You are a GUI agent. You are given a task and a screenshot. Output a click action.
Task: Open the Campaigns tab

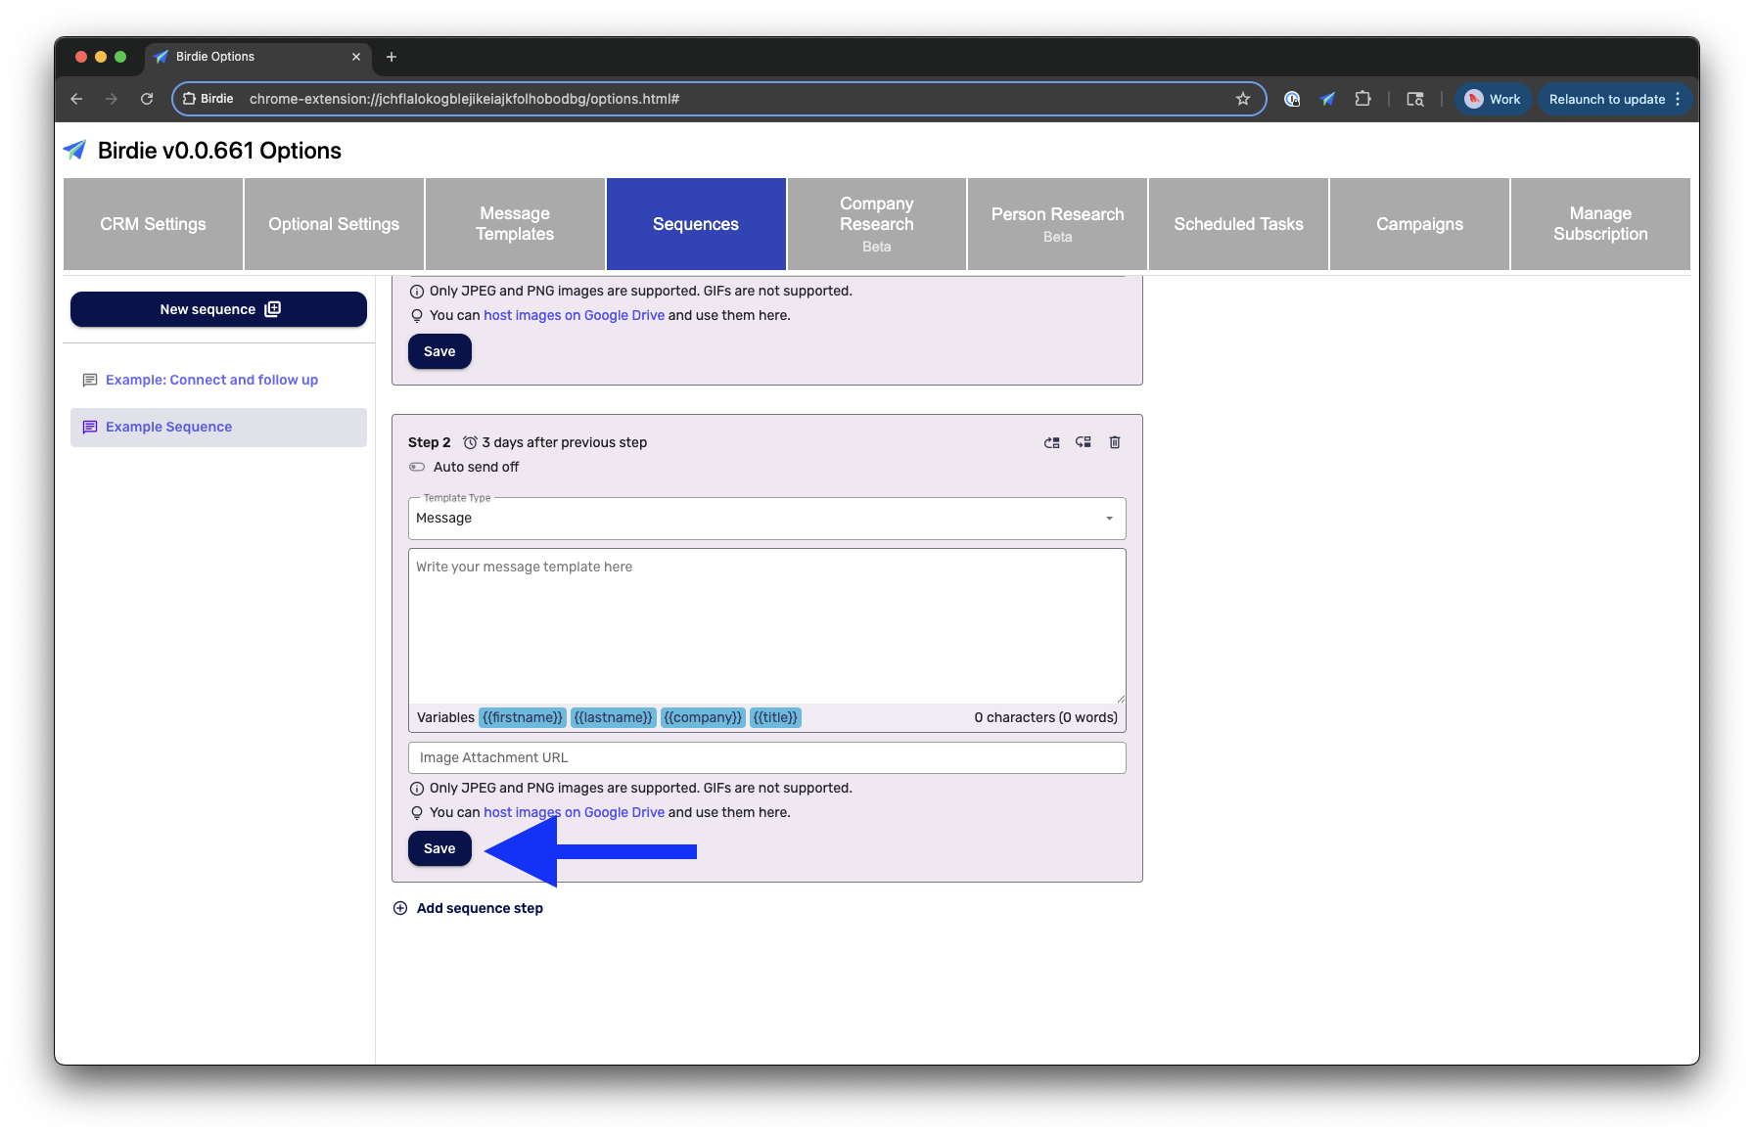tap(1419, 224)
